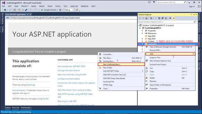Click Solution Explorer Refresh icon
The image size is (202, 114).
click(159, 18)
